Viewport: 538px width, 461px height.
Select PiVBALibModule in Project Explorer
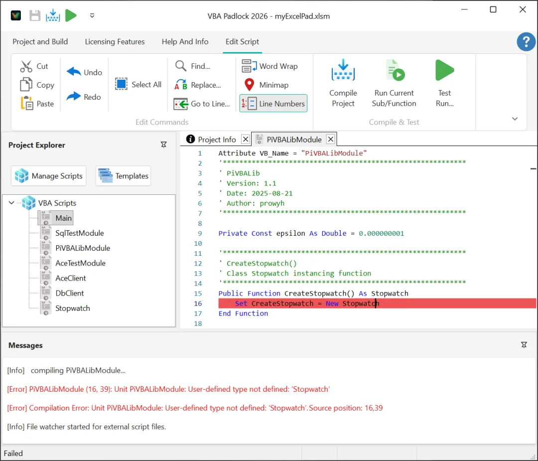click(x=83, y=248)
